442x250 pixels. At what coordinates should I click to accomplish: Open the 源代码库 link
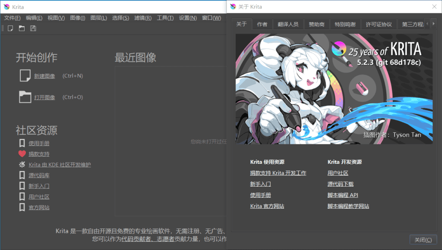[x=39, y=175]
